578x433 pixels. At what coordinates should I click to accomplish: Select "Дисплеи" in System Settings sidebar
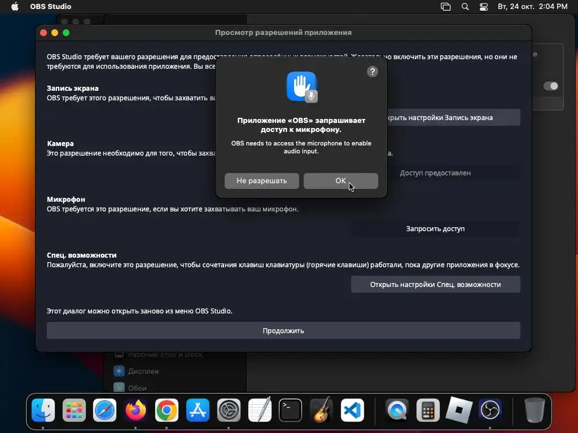click(x=143, y=371)
